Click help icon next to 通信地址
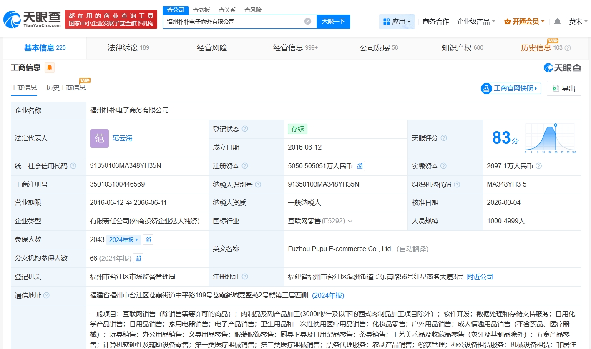Viewport: 591px width, 349px height. coord(46,295)
